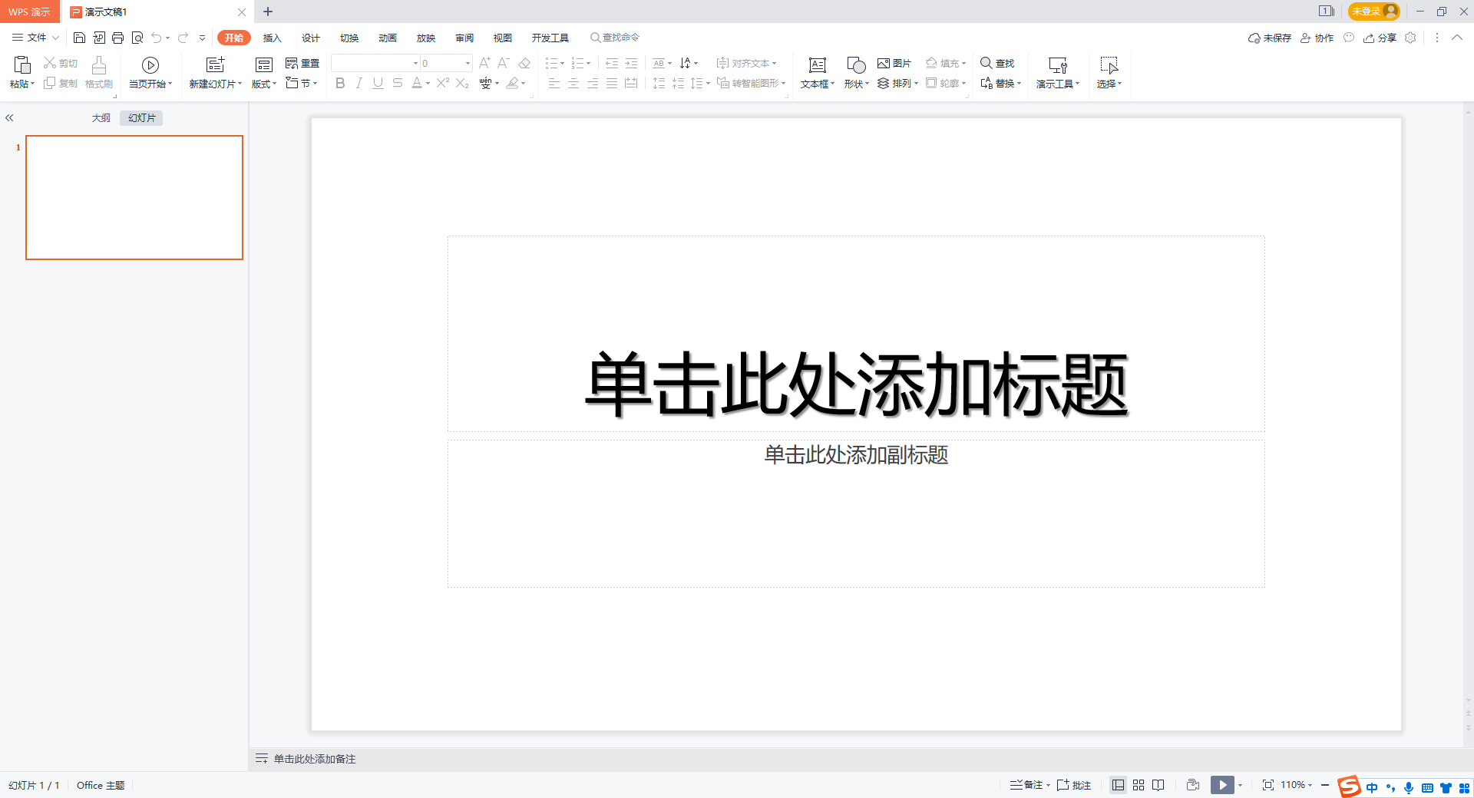Expand the Section (节) dropdown
The height and width of the screenshot is (798, 1474).
pyautogui.click(x=302, y=83)
